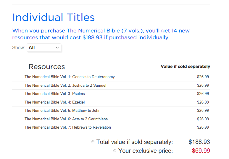Viewport: 229px width, 159px height.
Task: Open Numerical Bible Vol. 6: Acts to 2 Corinthians
Action: tap(66, 119)
